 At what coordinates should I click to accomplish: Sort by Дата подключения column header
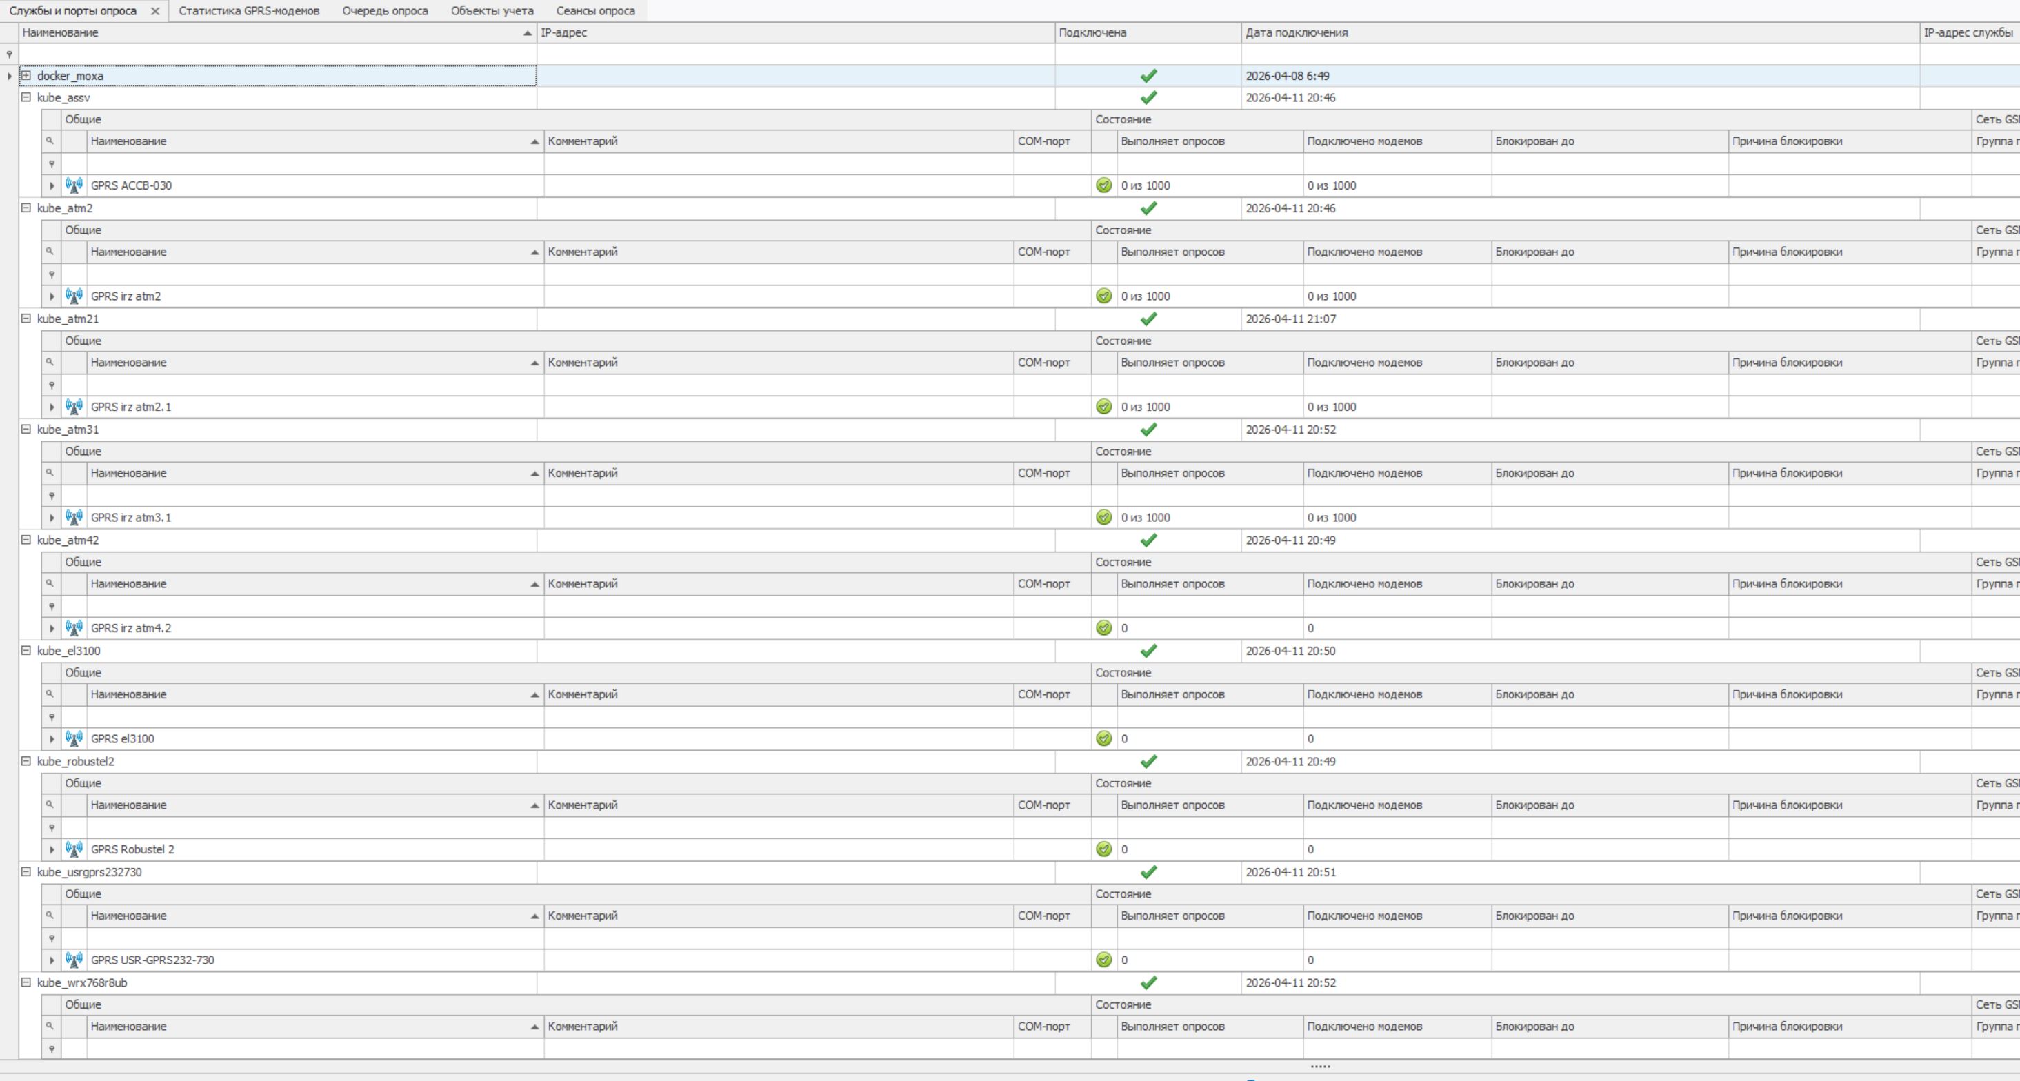(1297, 33)
